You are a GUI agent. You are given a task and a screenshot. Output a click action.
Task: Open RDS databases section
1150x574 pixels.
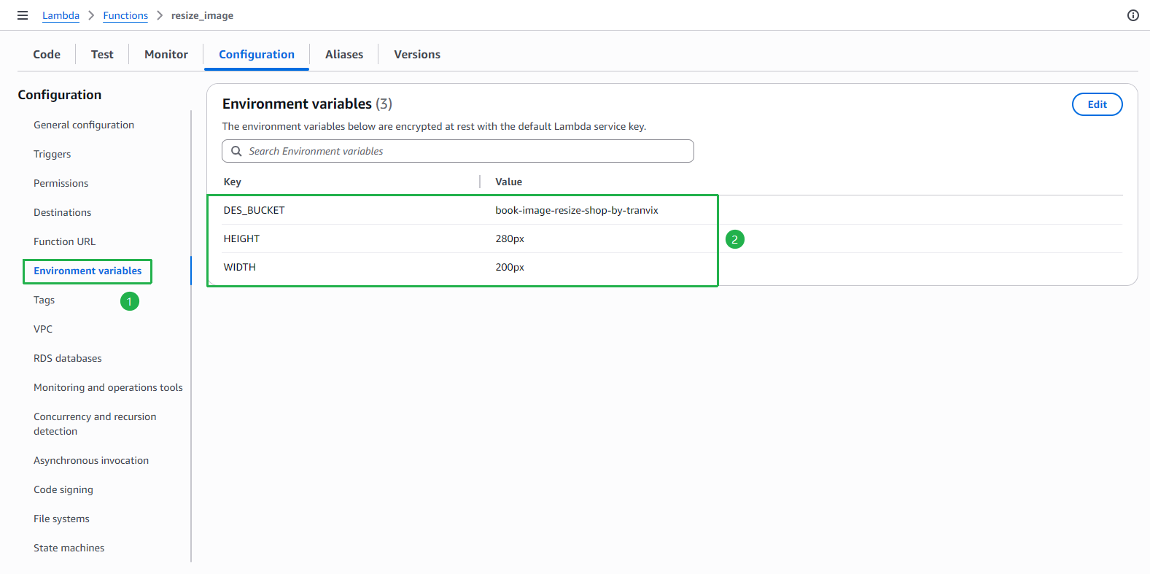click(x=67, y=358)
